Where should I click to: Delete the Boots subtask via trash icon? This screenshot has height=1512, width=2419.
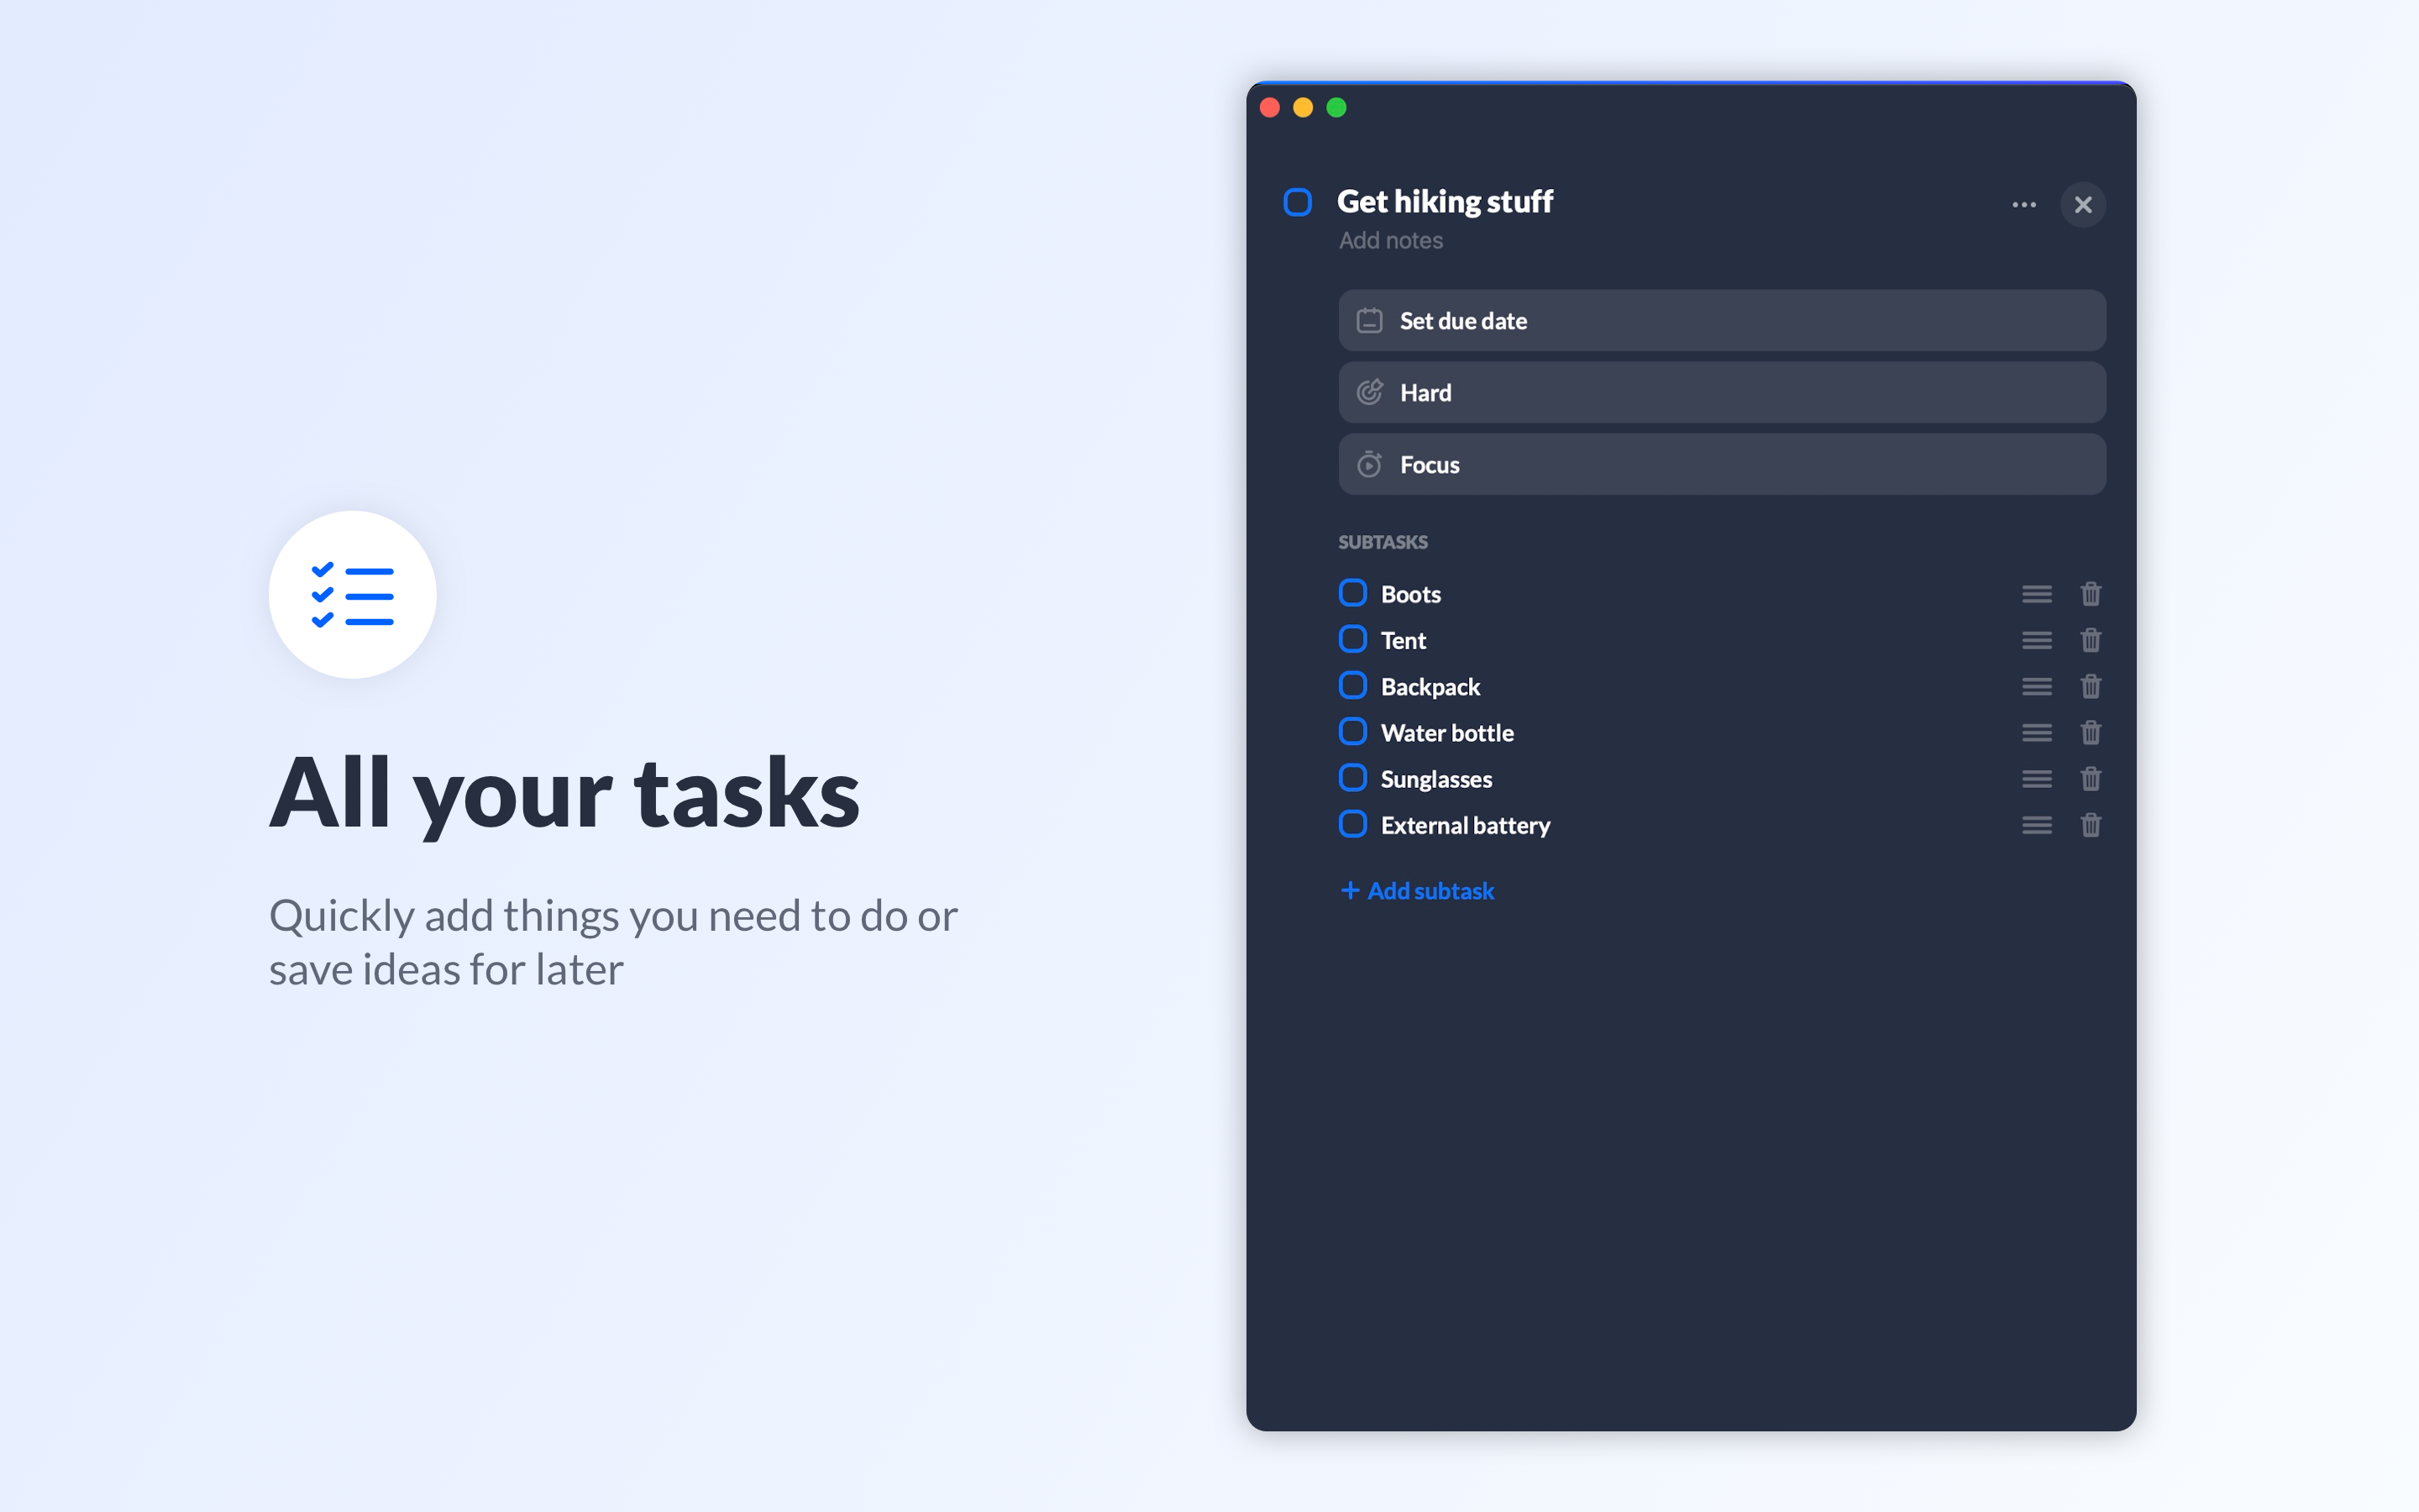coord(2090,594)
